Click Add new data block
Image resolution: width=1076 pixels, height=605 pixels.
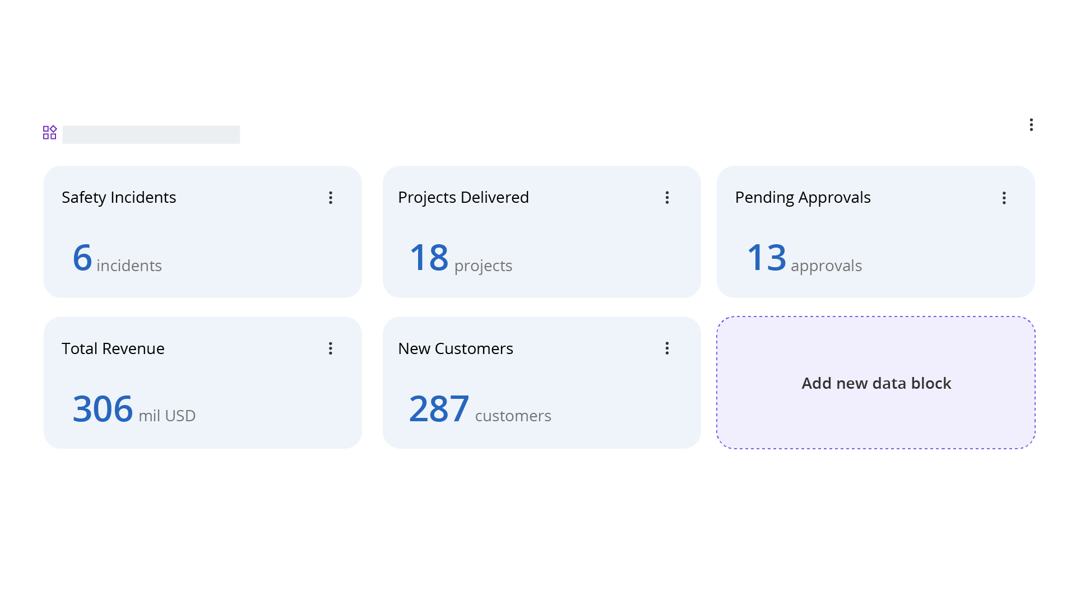click(x=876, y=383)
